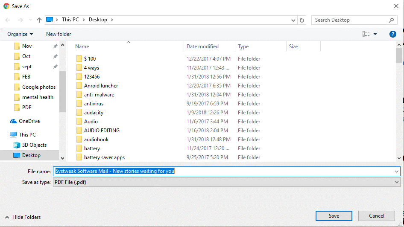
Task: Sort by Type column header
Action: (x=243, y=47)
